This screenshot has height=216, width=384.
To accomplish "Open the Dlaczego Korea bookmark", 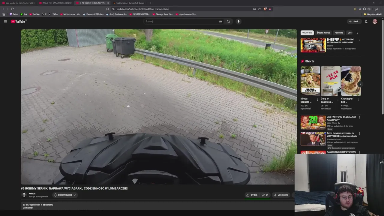I will click(x=162, y=14).
